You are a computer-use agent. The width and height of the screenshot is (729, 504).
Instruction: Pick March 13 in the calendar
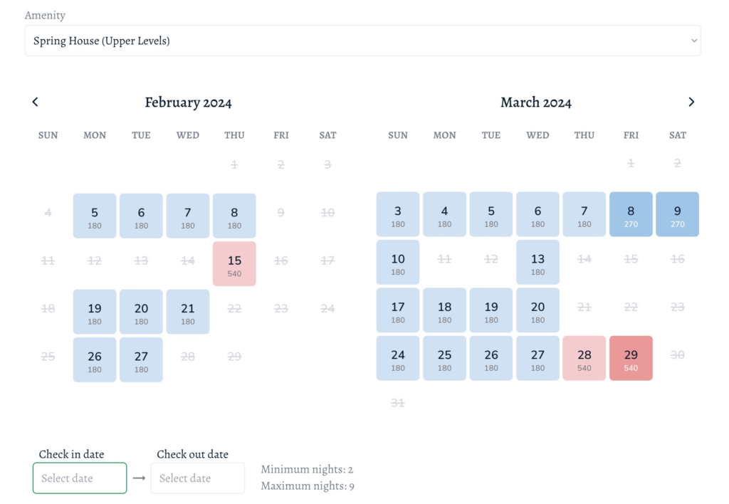point(537,262)
